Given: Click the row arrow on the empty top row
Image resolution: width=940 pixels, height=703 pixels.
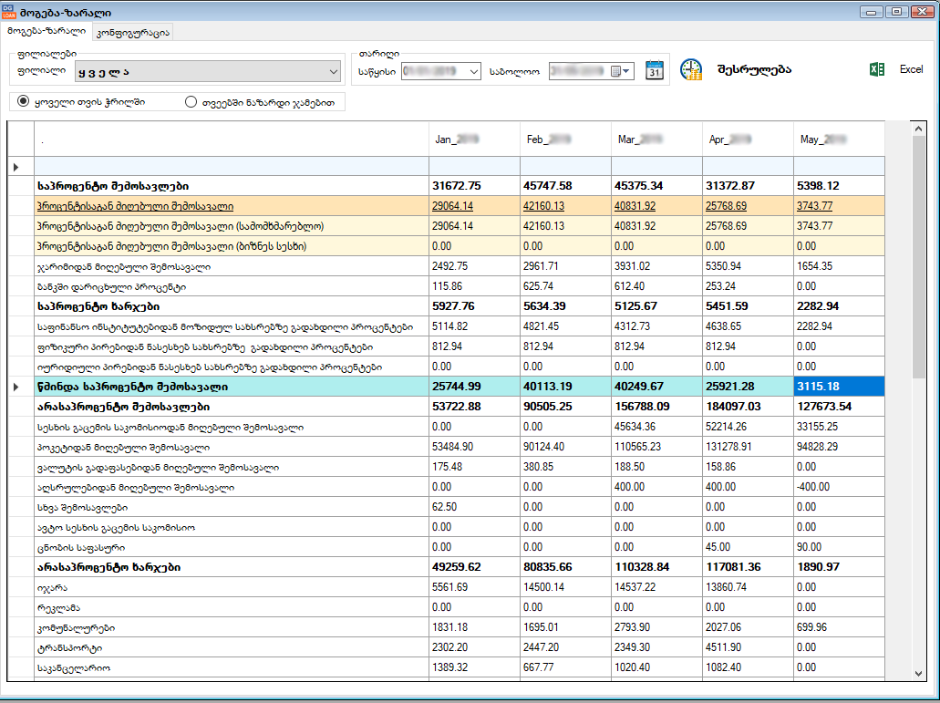Looking at the screenshot, I should point(16,167).
